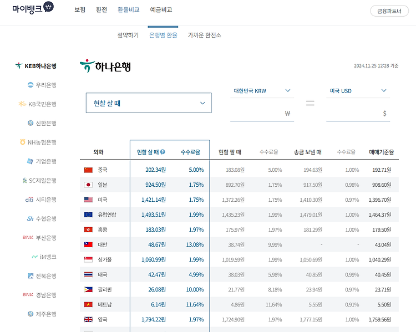The height and width of the screenshot is (332, 416).
Task: Click the 유럽연합 row label
Action: coord(107,215)
